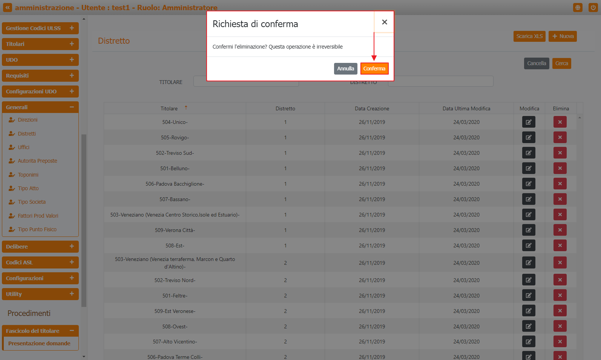Open Toponimi menu item
This screenshot has width=601, height=360.
click(x=28, y=175)
